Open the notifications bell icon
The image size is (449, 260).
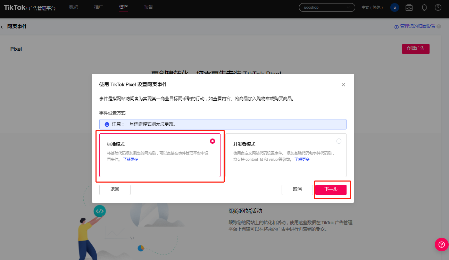[424, 7]
